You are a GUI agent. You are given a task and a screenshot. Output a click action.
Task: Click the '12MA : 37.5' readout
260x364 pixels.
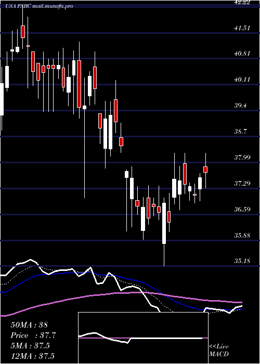pos(33,356)
